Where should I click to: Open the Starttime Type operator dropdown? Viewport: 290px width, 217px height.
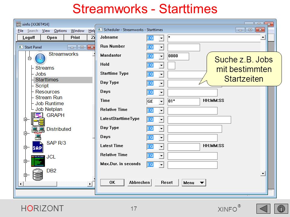161,74
